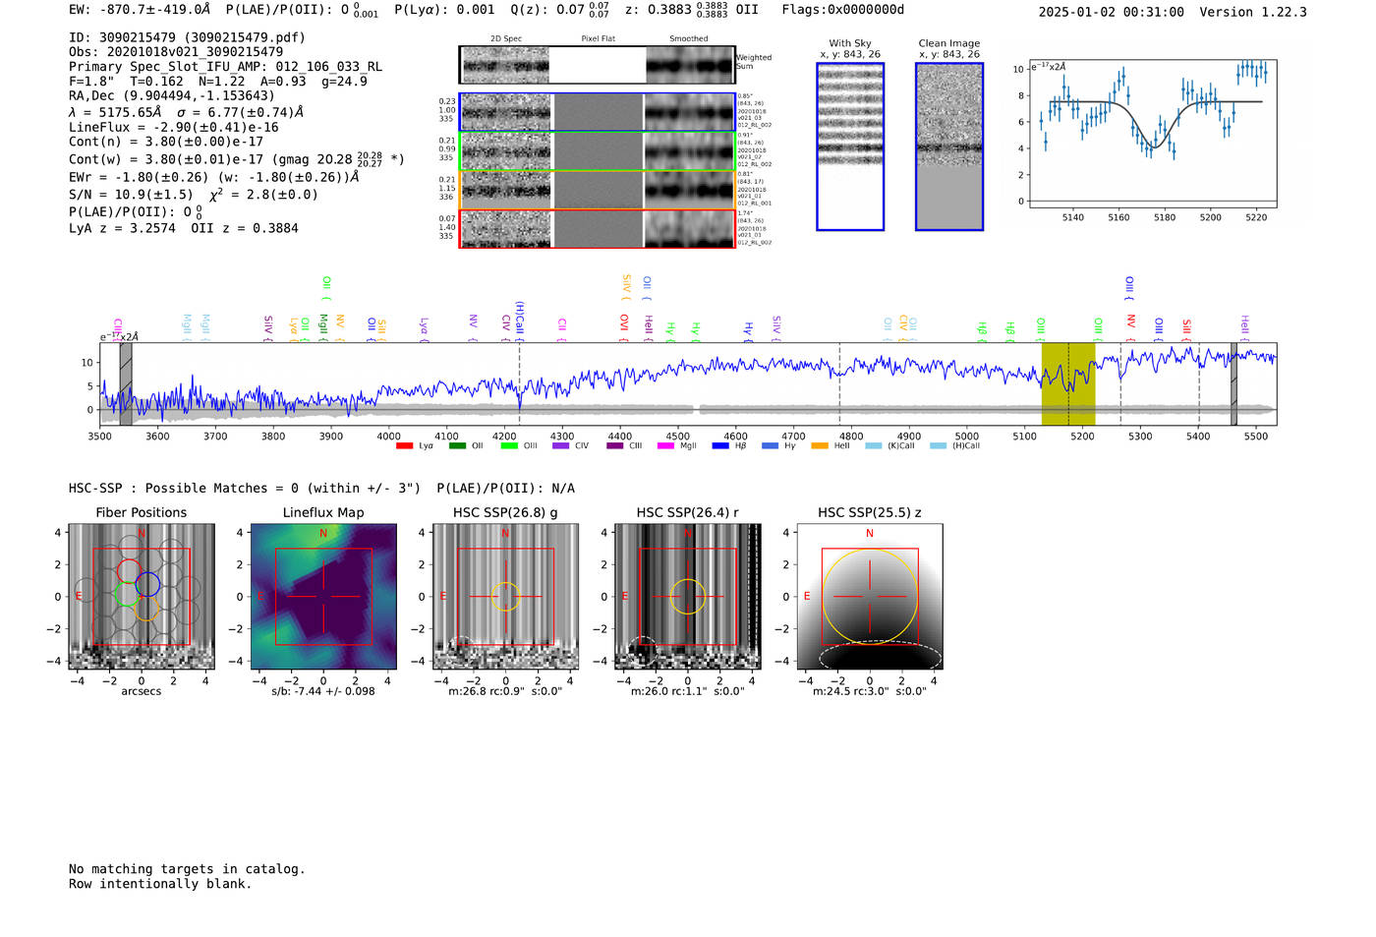Click the (H)CaII legend swatch

[x=938, y=446]
